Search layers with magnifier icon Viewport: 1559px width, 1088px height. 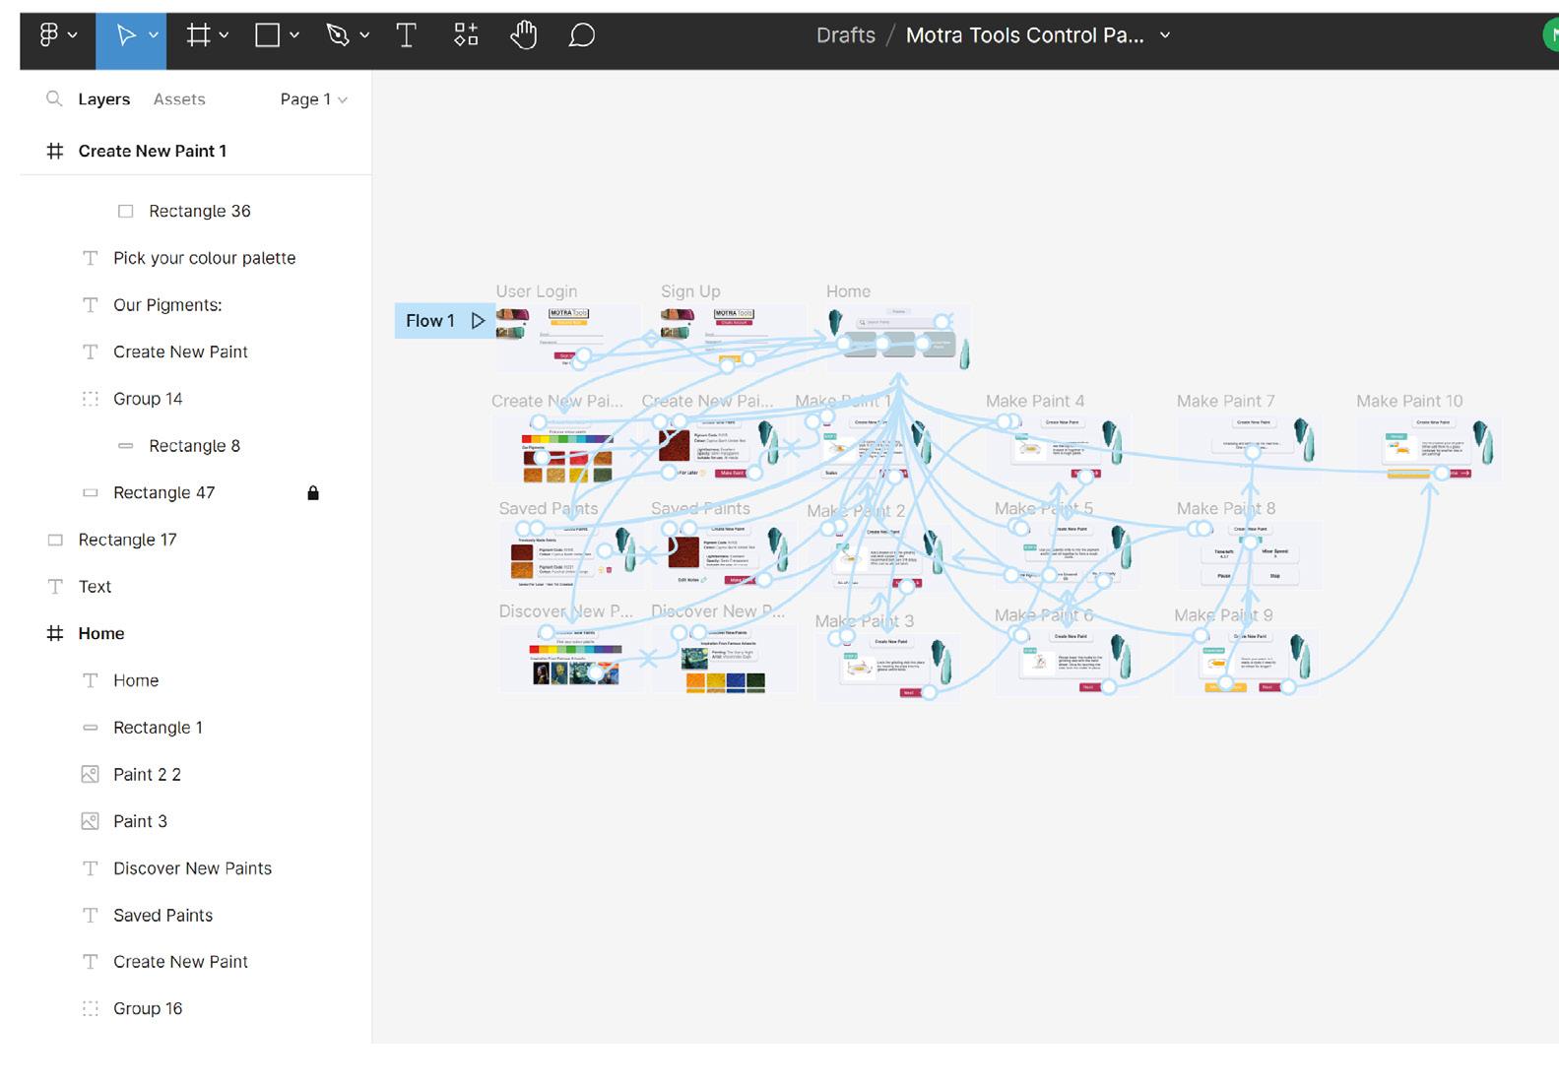(x=54, y=98)
